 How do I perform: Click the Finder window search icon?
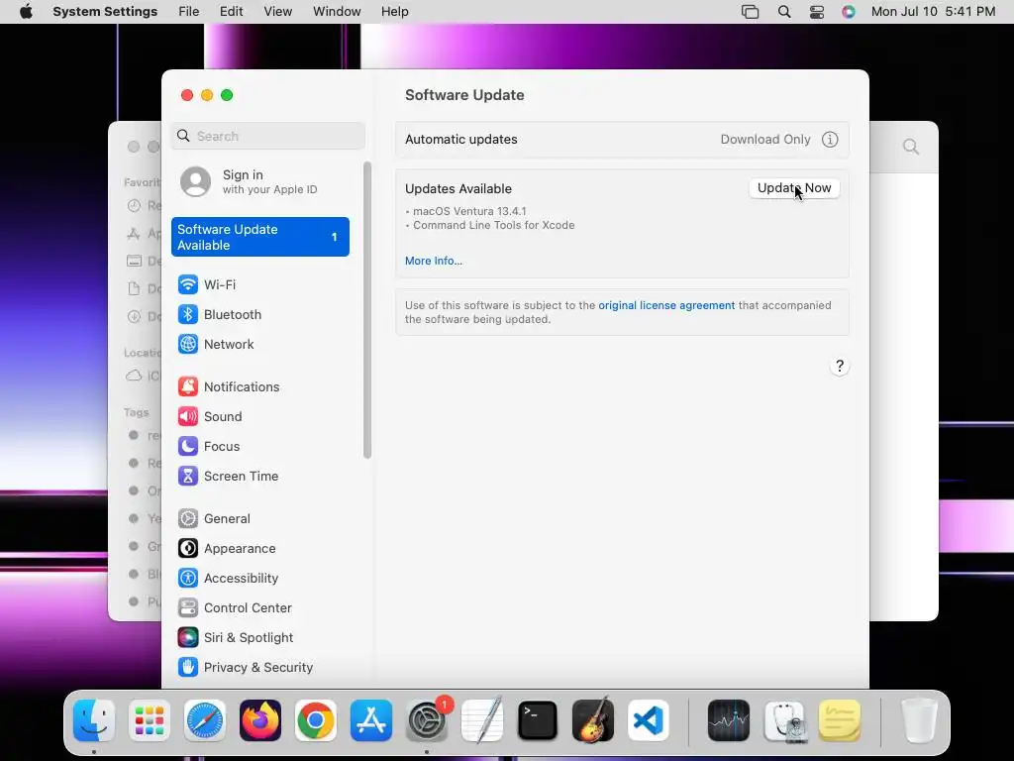[x=911, y=147]
